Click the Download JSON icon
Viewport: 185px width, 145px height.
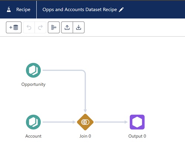79,27
